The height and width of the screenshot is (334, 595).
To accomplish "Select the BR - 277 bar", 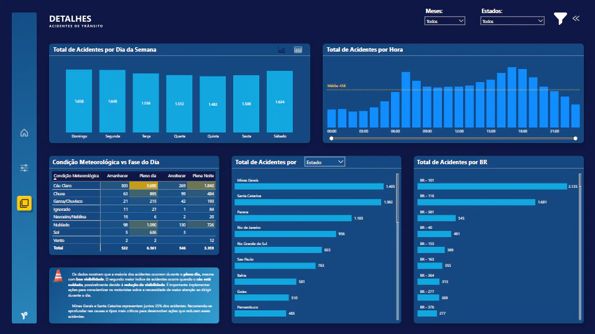I will point(428,297).
